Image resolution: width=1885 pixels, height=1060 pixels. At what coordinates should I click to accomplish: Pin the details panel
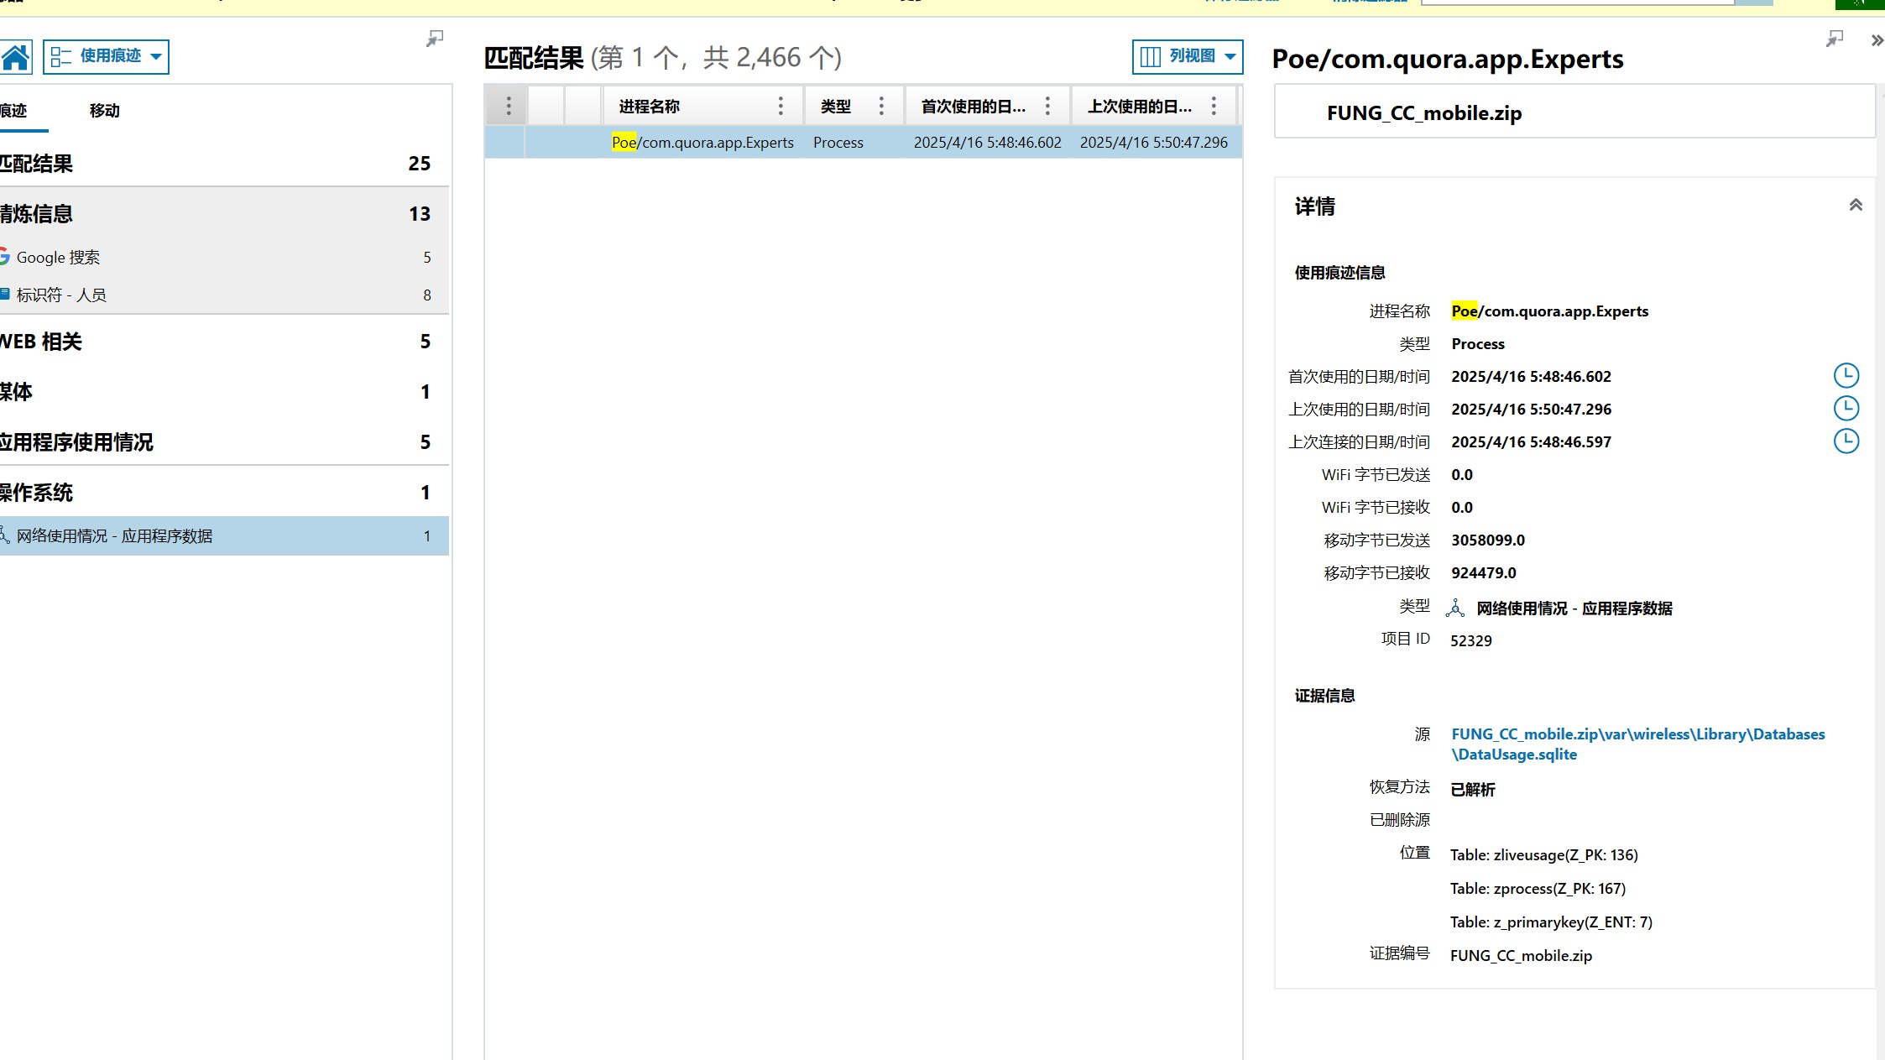(1835, 39)
